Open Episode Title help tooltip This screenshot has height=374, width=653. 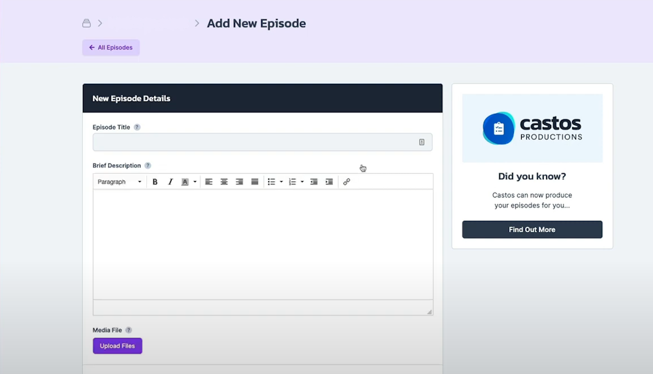click(137, 127)
